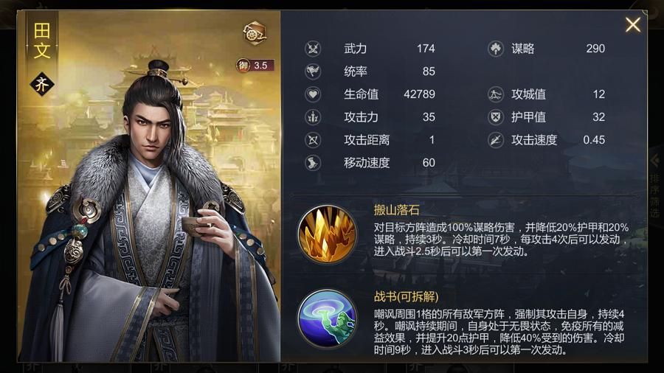The height and width of the screenshot is (373, 664).
Task: Click the chariot unit type badge
Action: tap(255, 33)
